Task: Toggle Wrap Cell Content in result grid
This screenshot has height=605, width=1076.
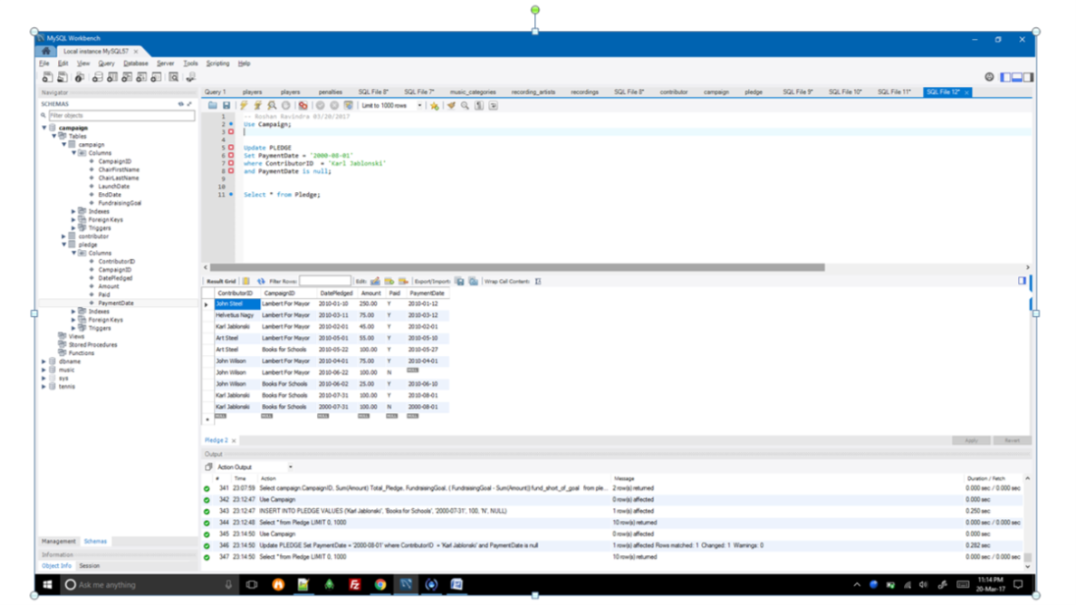Action: click(x=537, y=282)
